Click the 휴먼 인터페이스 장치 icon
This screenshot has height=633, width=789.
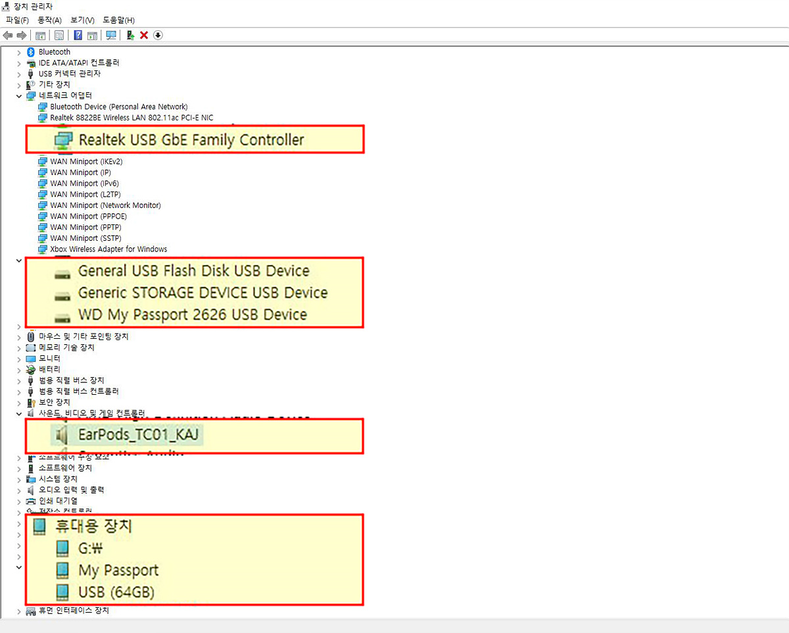(30, 611)
